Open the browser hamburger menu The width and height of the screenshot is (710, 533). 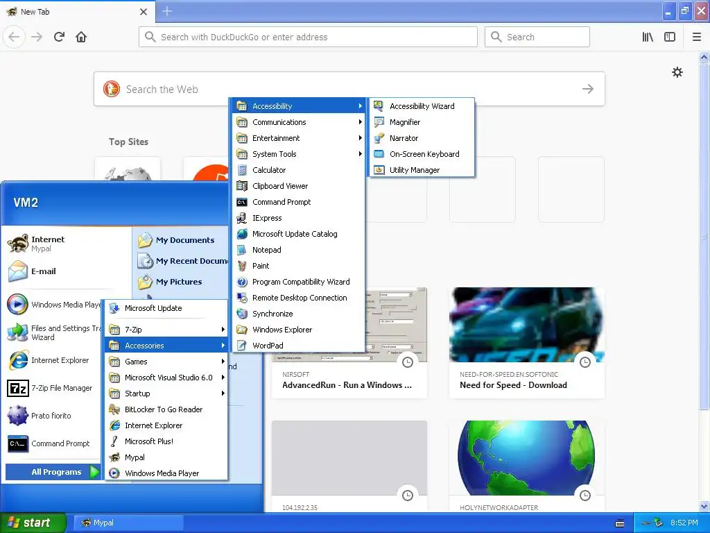(x=696, y=37)
